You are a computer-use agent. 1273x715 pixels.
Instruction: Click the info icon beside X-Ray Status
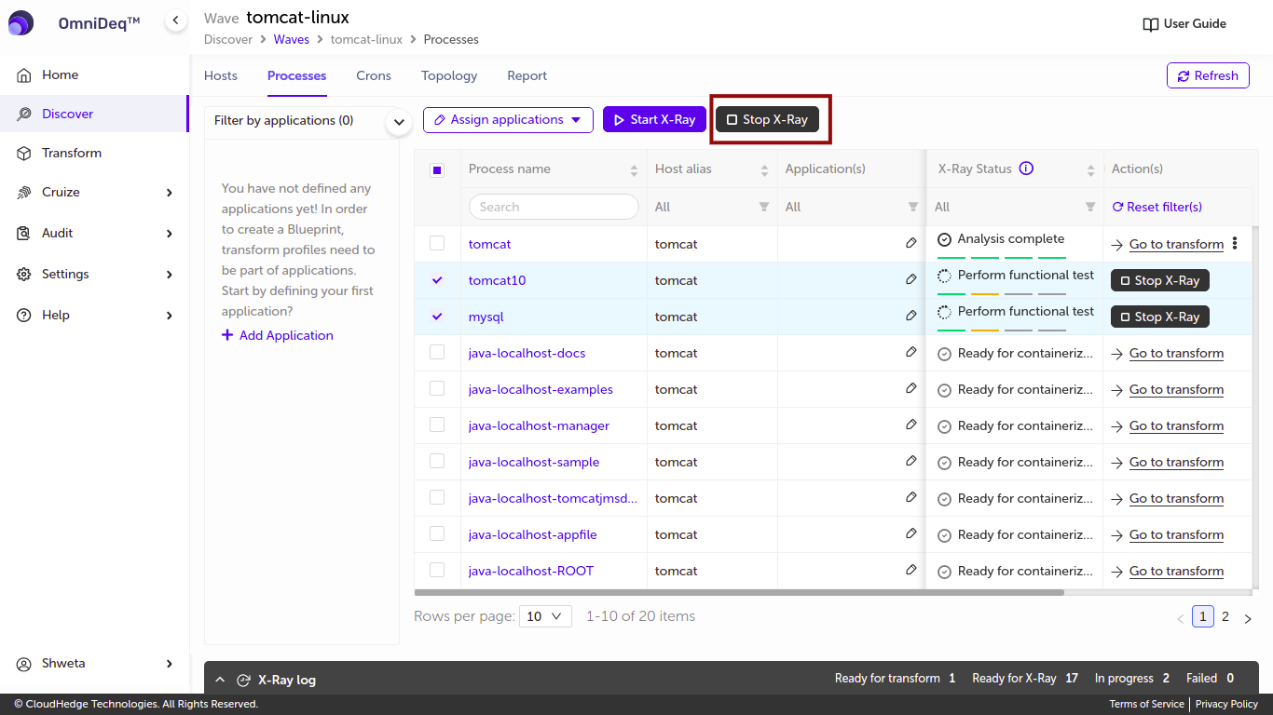point(1026,169)
